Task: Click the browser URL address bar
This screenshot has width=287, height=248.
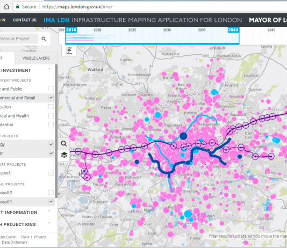Action: (x=150, y=7)
